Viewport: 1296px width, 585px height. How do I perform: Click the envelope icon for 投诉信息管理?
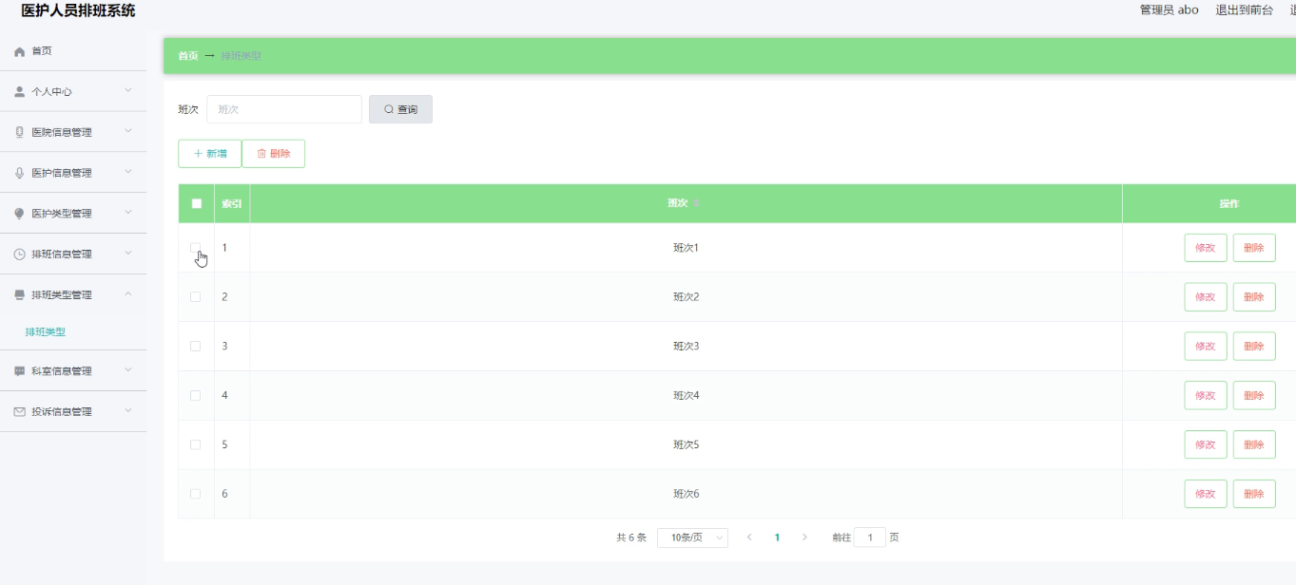click(x=19, y=412)
